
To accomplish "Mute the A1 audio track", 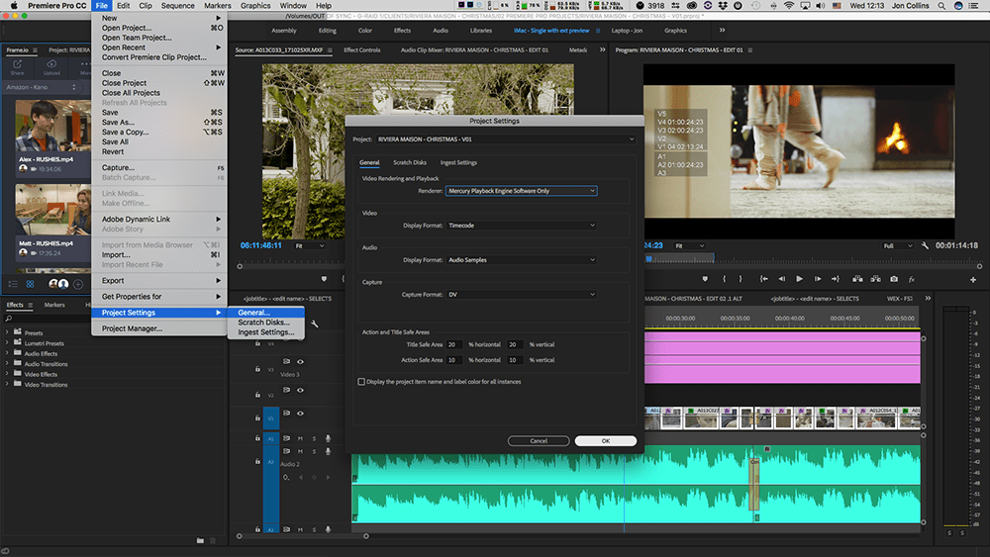I will click(300, 438).
